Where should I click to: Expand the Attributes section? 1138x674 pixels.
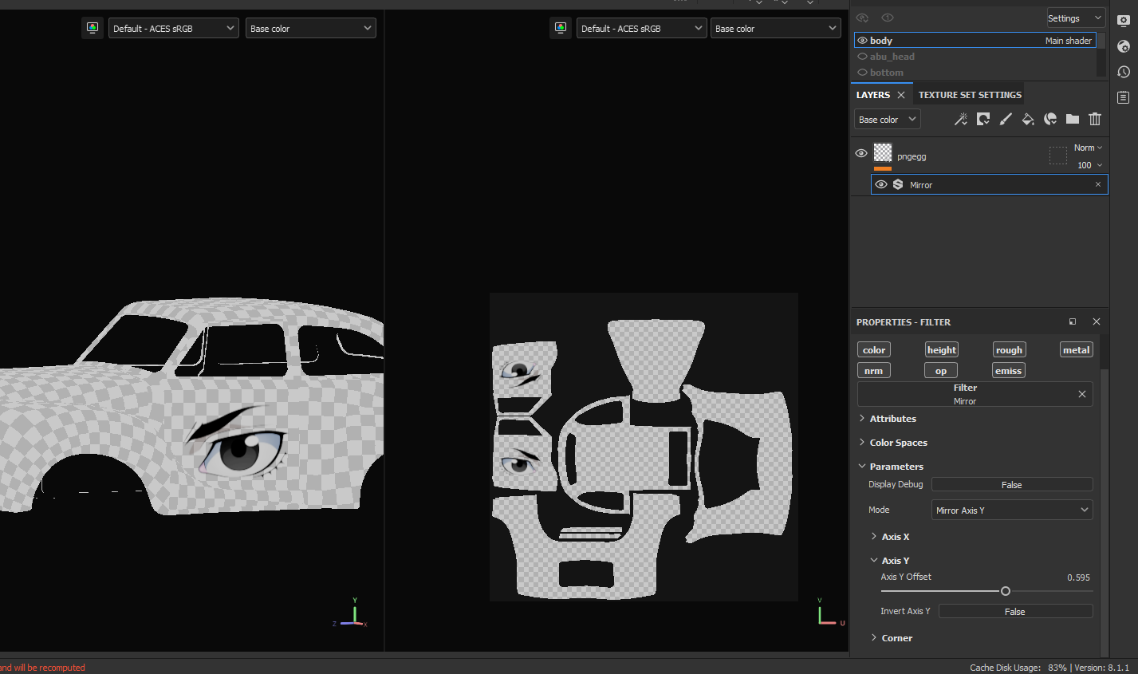[x=892, y=419]
